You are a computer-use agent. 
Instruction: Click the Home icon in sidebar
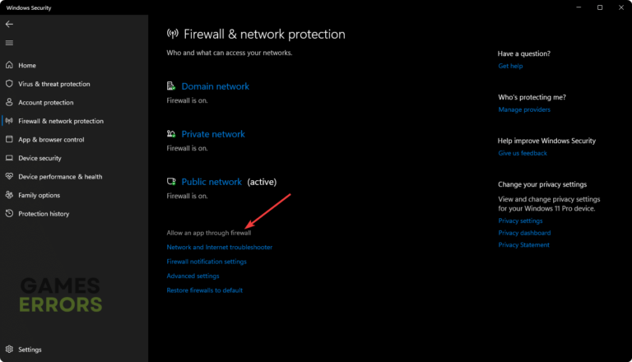click(x=10, y=65)
